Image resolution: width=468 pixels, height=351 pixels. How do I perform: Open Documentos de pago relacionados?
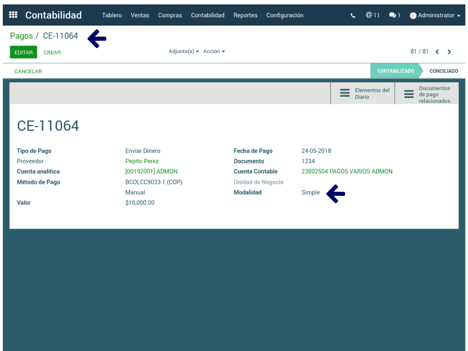pos(427,94)
